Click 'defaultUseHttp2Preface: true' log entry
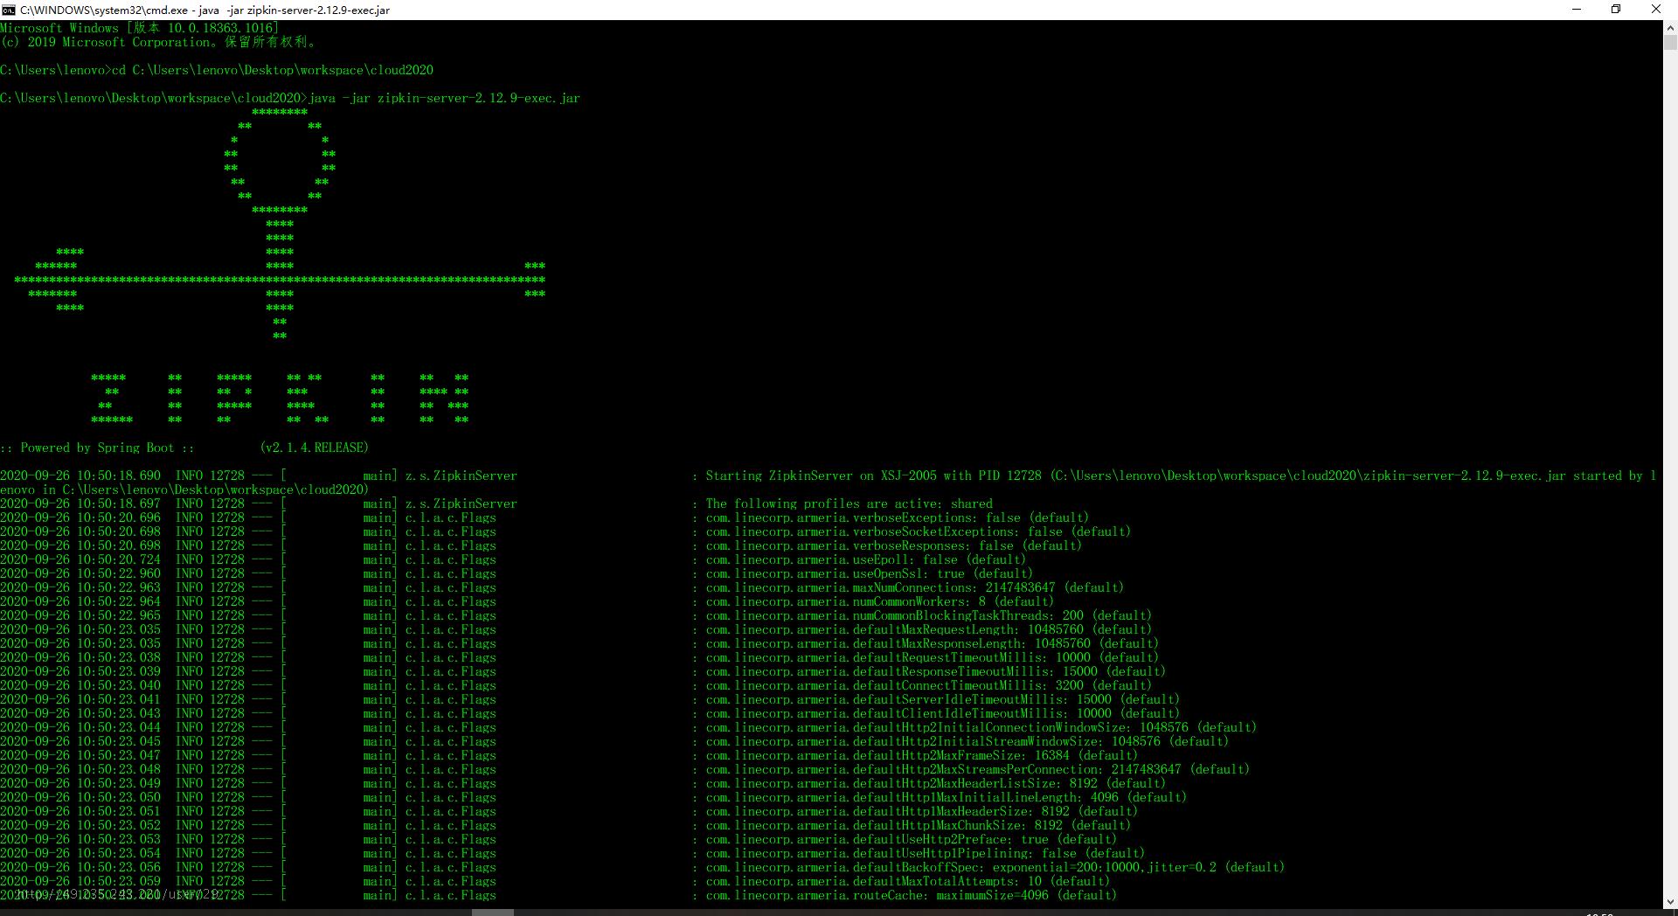The image size is (1678, 916). point(912,839)
